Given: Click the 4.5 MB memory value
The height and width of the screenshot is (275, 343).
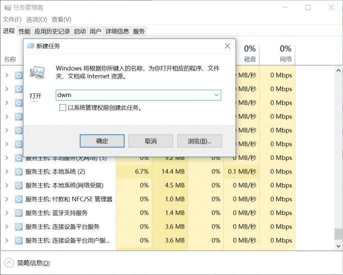Looking at the screenshot, I should [x=175, y=185].
